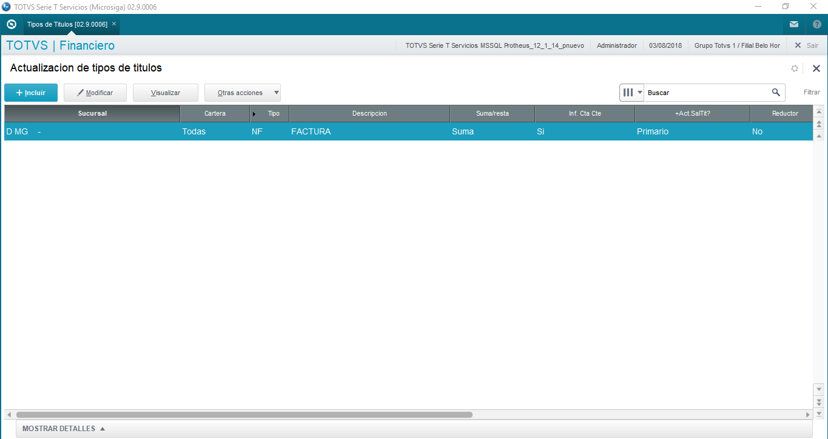Click the Incluir button
Screen dimensions: 828x439
tap(31, 93)
